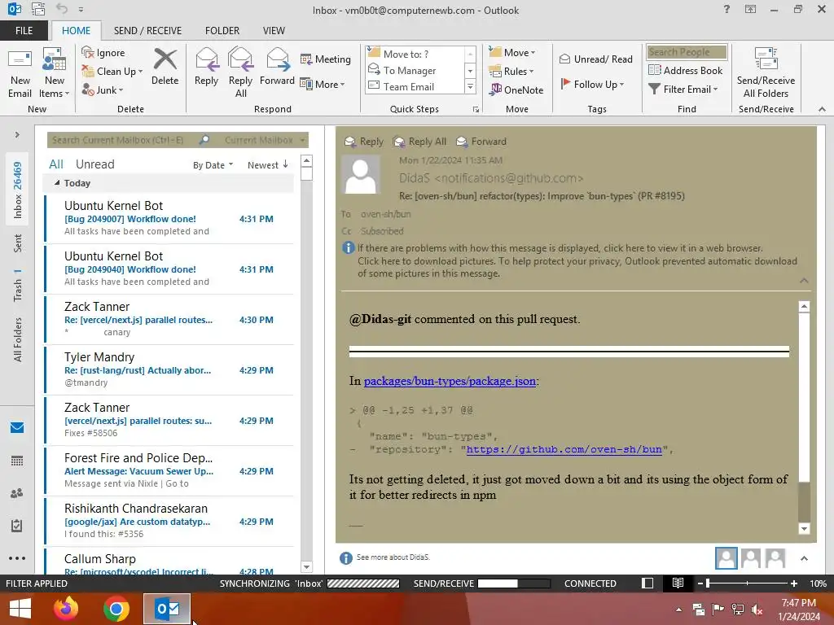Collapse the Today group
834x625 pixels.
pos(57,183)
